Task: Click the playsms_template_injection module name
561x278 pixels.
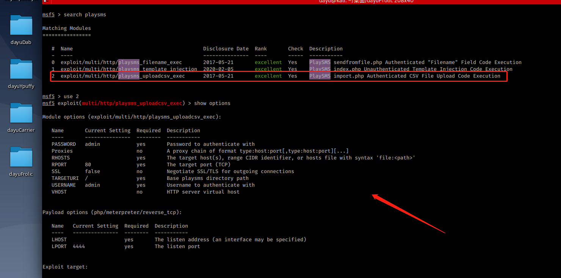Action: [129, 69]
